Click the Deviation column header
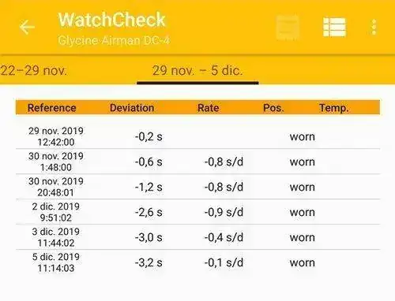This screenshot has width=395, height=301. tap(132, 108)
